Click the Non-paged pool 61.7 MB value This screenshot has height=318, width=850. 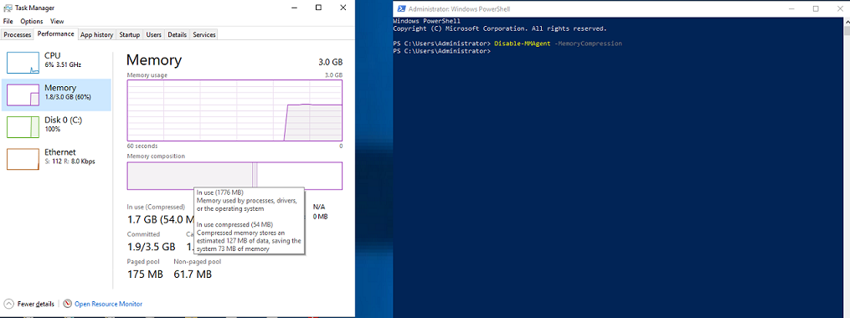click(x=193, y=274)
